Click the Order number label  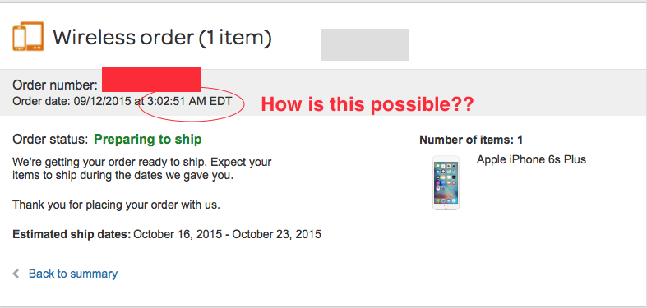click(x=55, y=85)
